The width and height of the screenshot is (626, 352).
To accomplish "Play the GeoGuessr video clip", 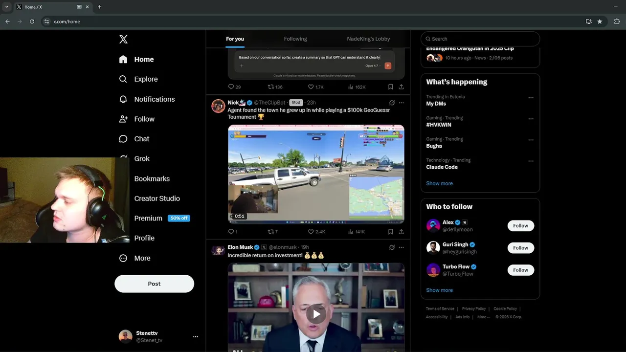I will pos(316,174).
